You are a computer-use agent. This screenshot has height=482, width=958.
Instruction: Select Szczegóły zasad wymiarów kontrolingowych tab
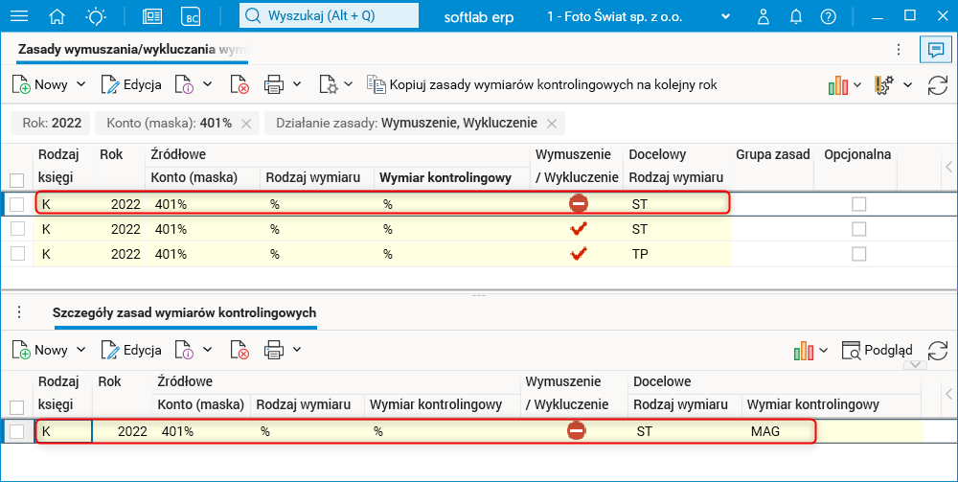(x=185, y=312)
